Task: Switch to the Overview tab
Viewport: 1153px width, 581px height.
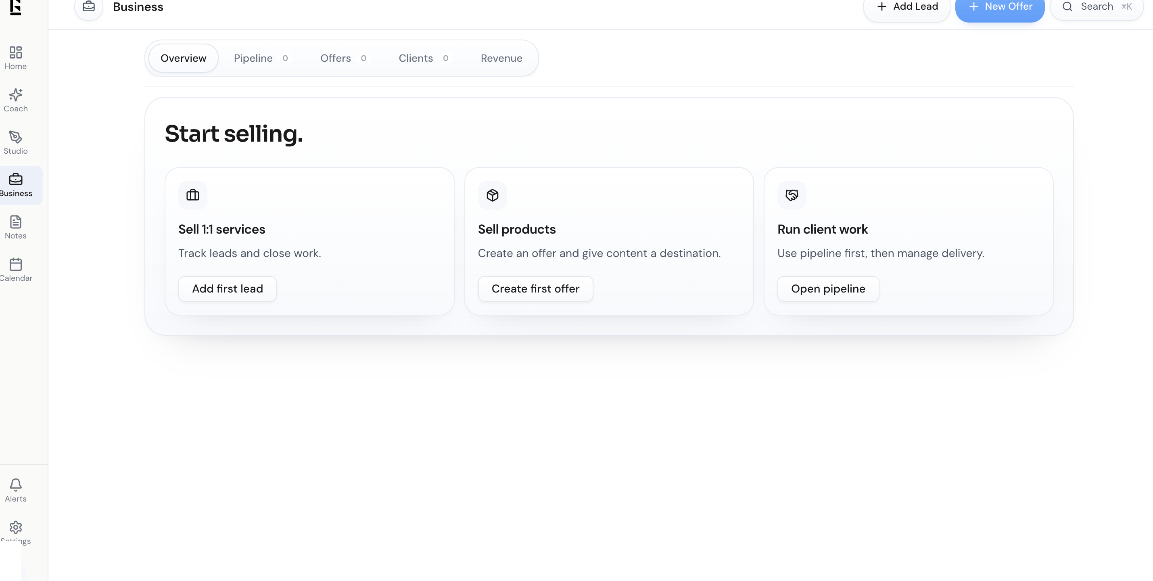Action: pos(183,58)
